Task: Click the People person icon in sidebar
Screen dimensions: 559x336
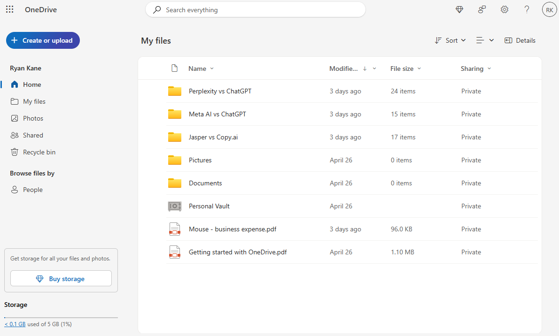Action: coord(14,190)
